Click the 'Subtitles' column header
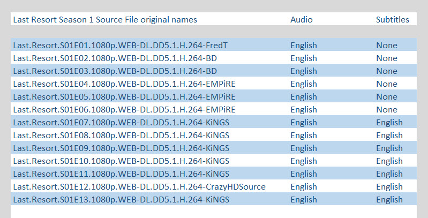 click(x=393, y=20)
